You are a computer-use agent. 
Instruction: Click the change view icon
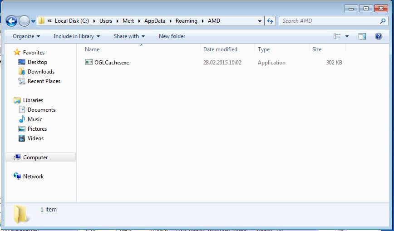[x=337, y=36]
